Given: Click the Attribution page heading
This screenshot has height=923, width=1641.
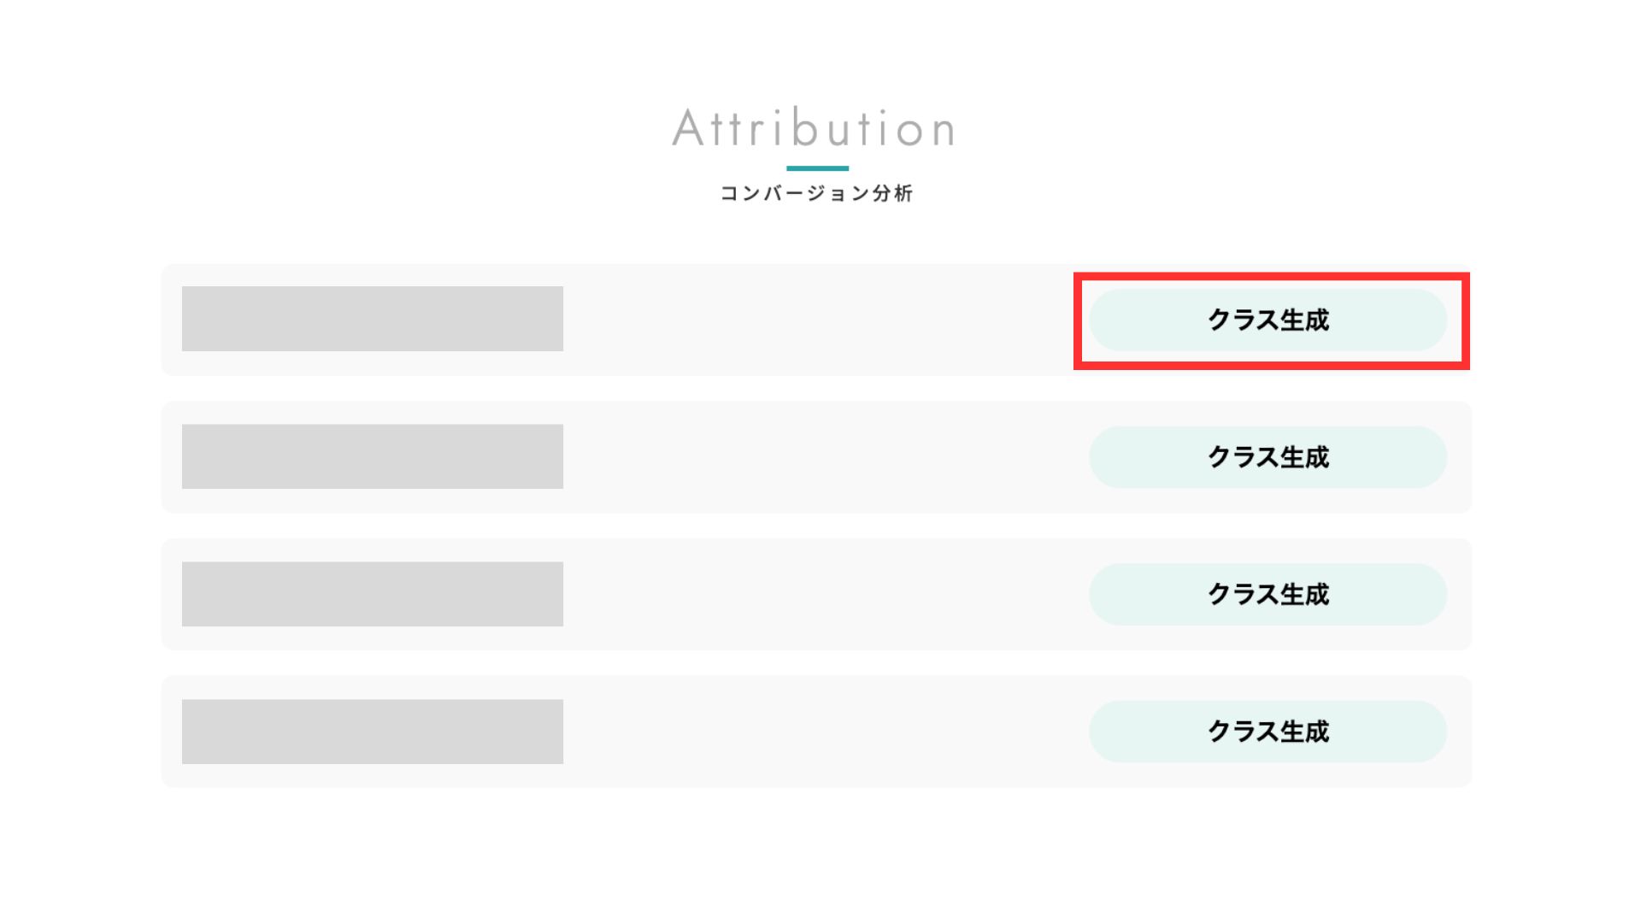Looking at the screenshot, I should (x=815, y=129).
